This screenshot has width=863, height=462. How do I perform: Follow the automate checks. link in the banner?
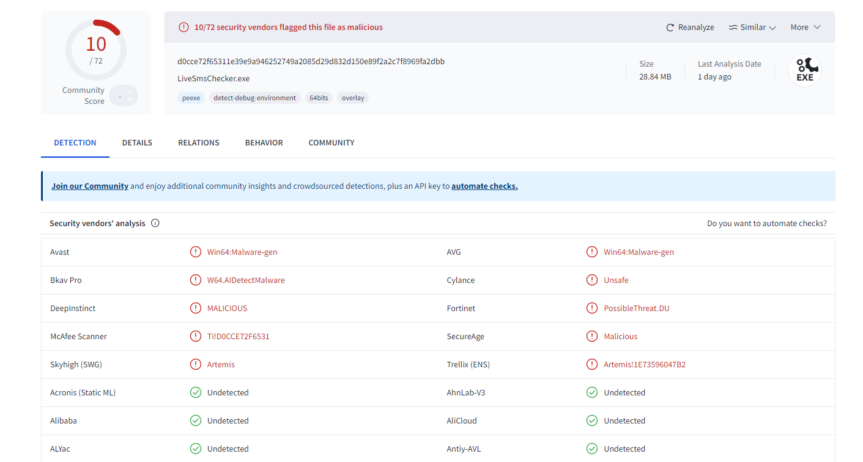coord(484,186)
